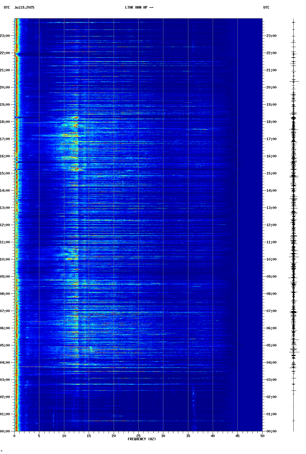
Task: Click the right-axis 04:00 time label
Action: tap(272, 363)
